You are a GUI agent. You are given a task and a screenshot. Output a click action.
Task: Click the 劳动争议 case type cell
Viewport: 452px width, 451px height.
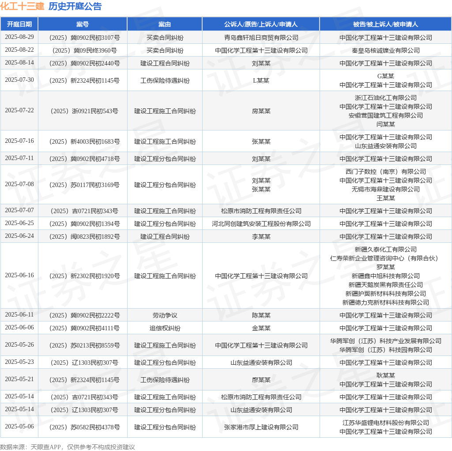(x=165, y=315)
